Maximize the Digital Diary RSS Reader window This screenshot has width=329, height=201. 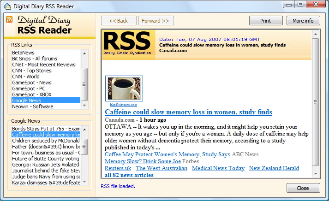[x=300, y=4]
